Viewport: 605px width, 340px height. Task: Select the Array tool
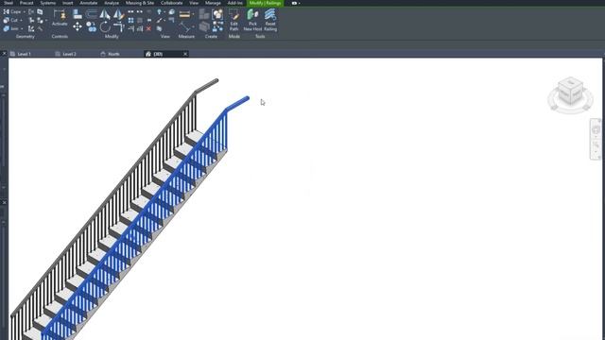coord(130,21)
